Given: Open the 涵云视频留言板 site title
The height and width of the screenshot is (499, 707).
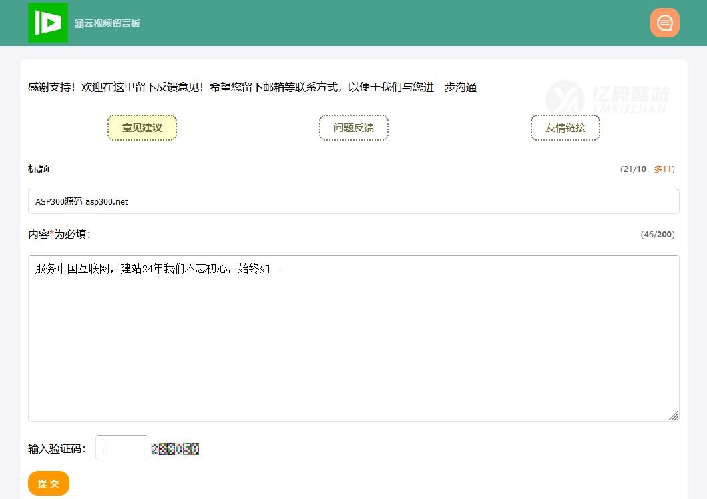Looking at the screenshot, I should pos(107,23).
